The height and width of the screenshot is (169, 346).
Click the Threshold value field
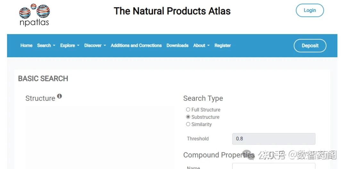click(274, 139)
